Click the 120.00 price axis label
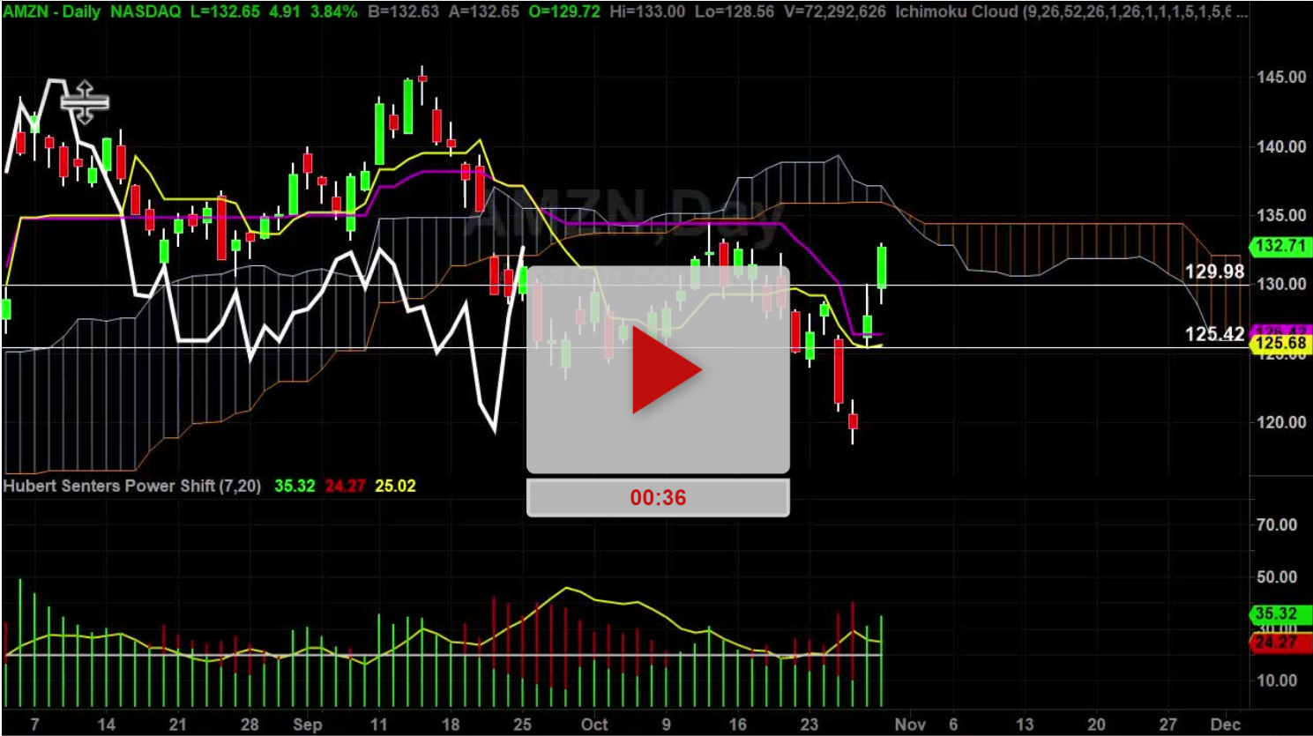 point(1281,422)
